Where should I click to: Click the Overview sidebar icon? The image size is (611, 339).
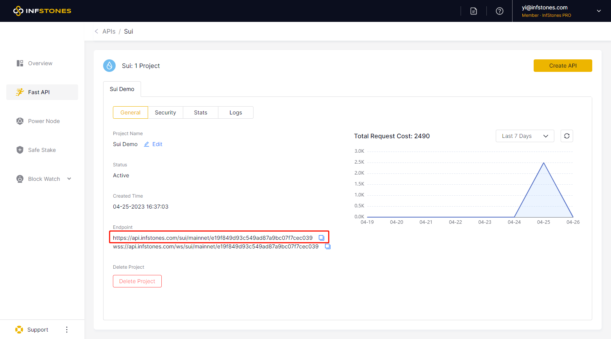point(20,63)
